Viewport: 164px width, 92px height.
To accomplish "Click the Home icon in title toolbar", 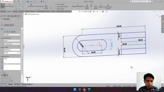I will (x=18, y=2).
